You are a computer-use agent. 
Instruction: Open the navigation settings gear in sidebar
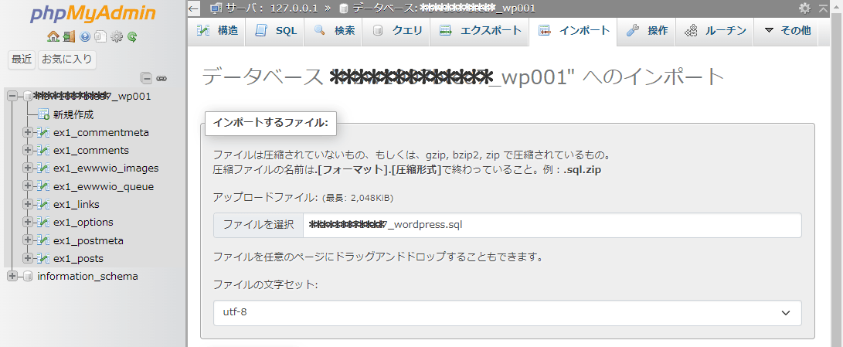tap(117, 36)
